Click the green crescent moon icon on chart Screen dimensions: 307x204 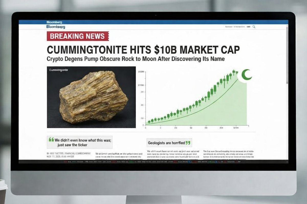click(246, 75)
